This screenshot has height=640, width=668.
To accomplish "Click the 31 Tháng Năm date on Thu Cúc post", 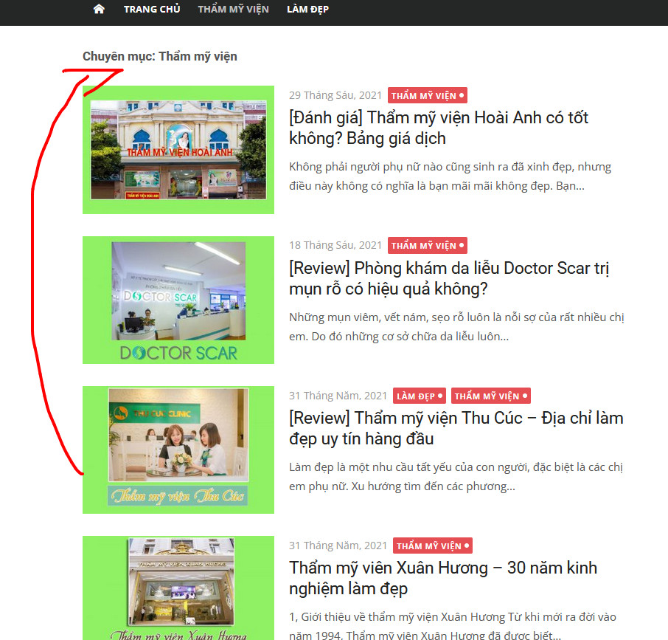I will (x=338, y=396).
